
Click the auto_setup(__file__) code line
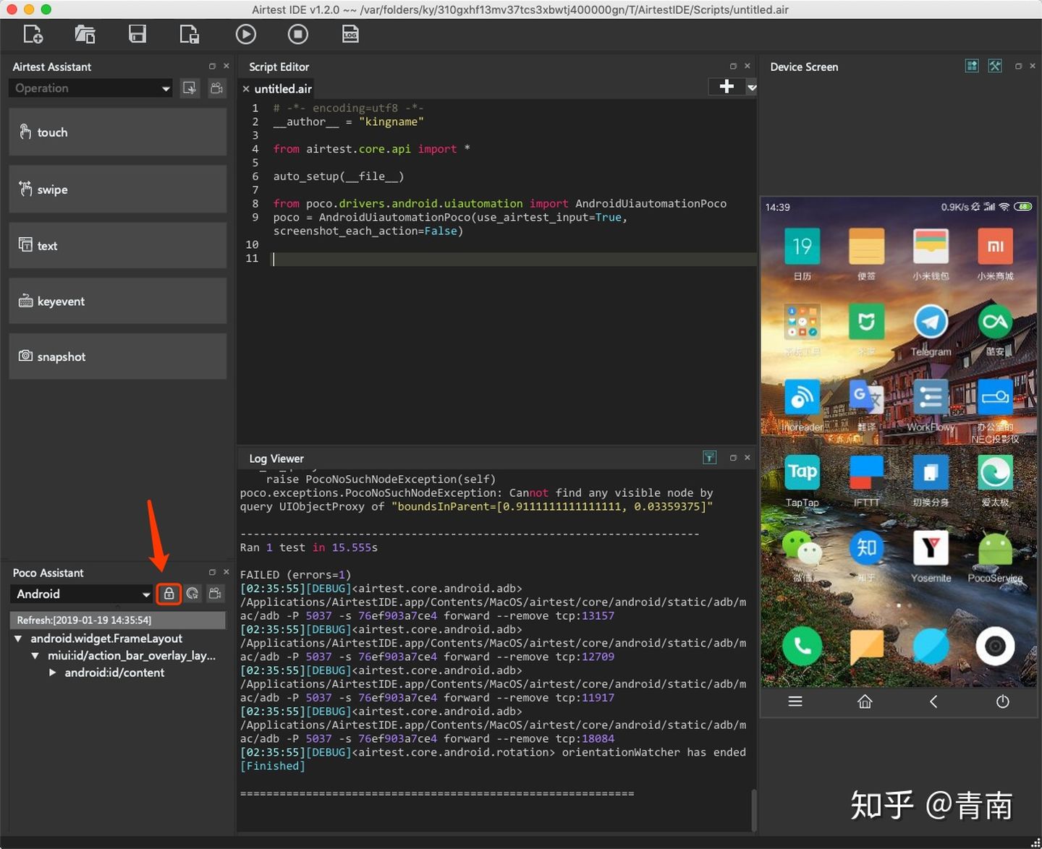(338, 176)
